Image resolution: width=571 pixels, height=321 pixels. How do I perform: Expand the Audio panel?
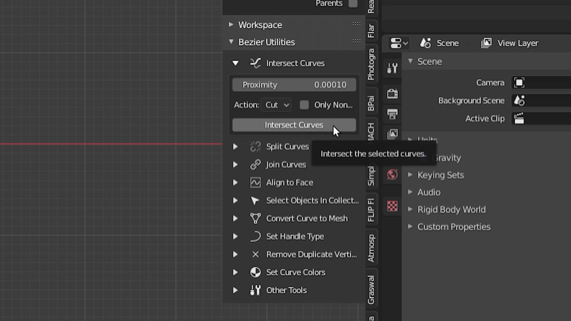click(410, 192)
